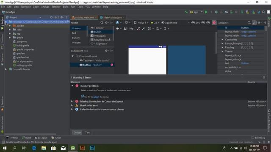Collapse the Render problem message

coord(72,86)
